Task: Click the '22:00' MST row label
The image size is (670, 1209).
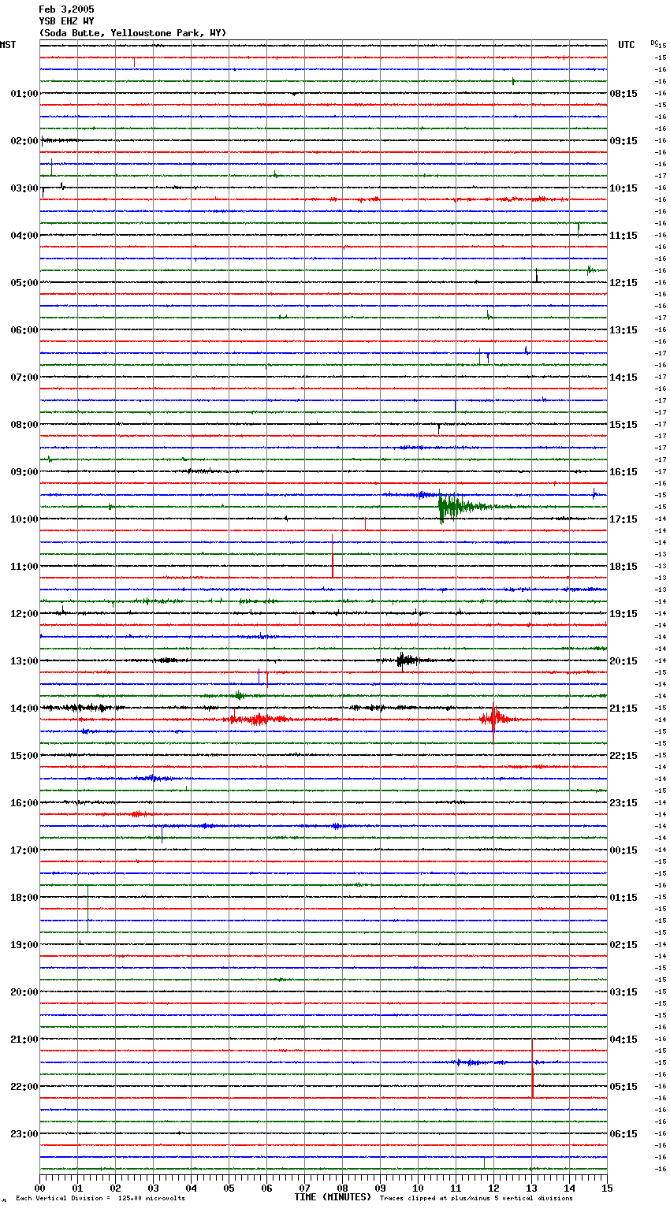Action: coord(24,1087)
